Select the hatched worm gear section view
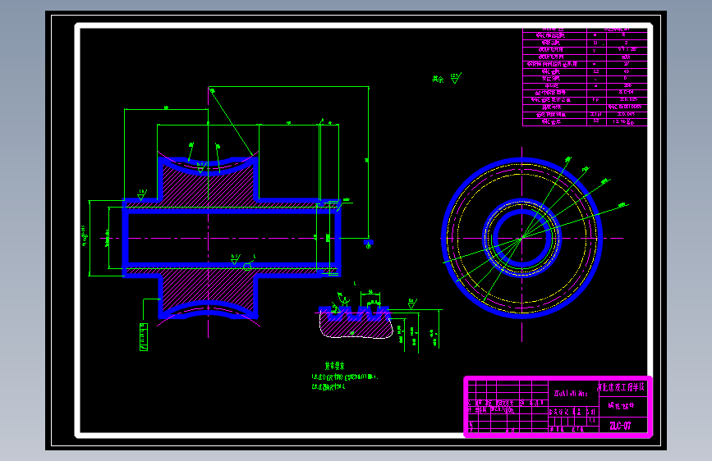 point(232,238)
